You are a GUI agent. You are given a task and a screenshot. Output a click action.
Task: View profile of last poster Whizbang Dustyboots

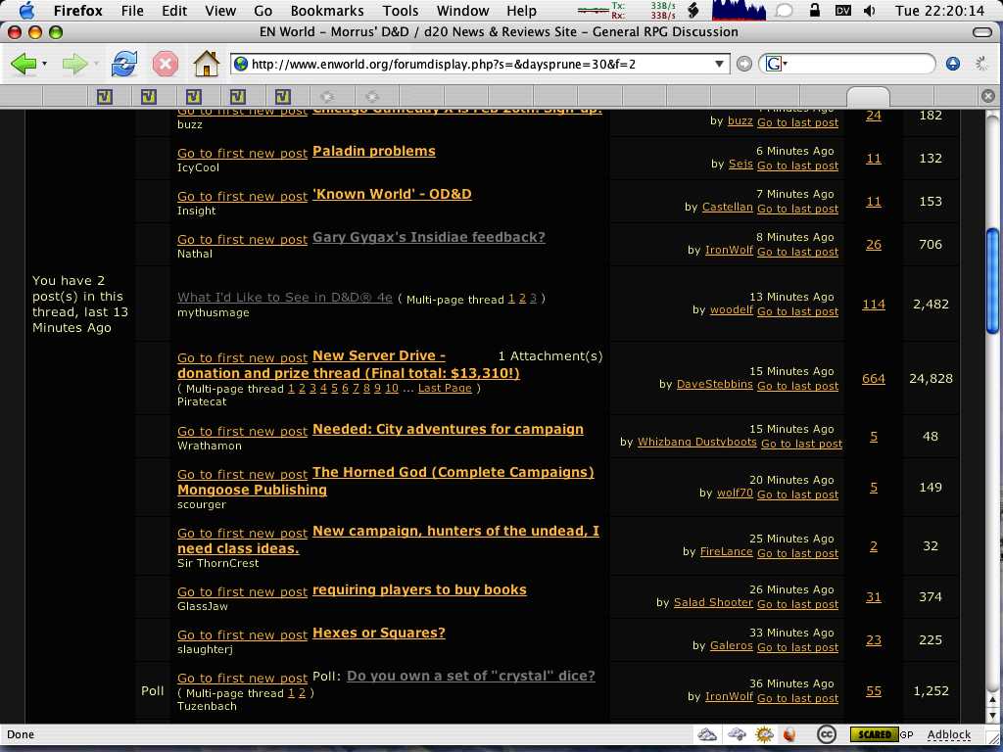tap(697, 442)
